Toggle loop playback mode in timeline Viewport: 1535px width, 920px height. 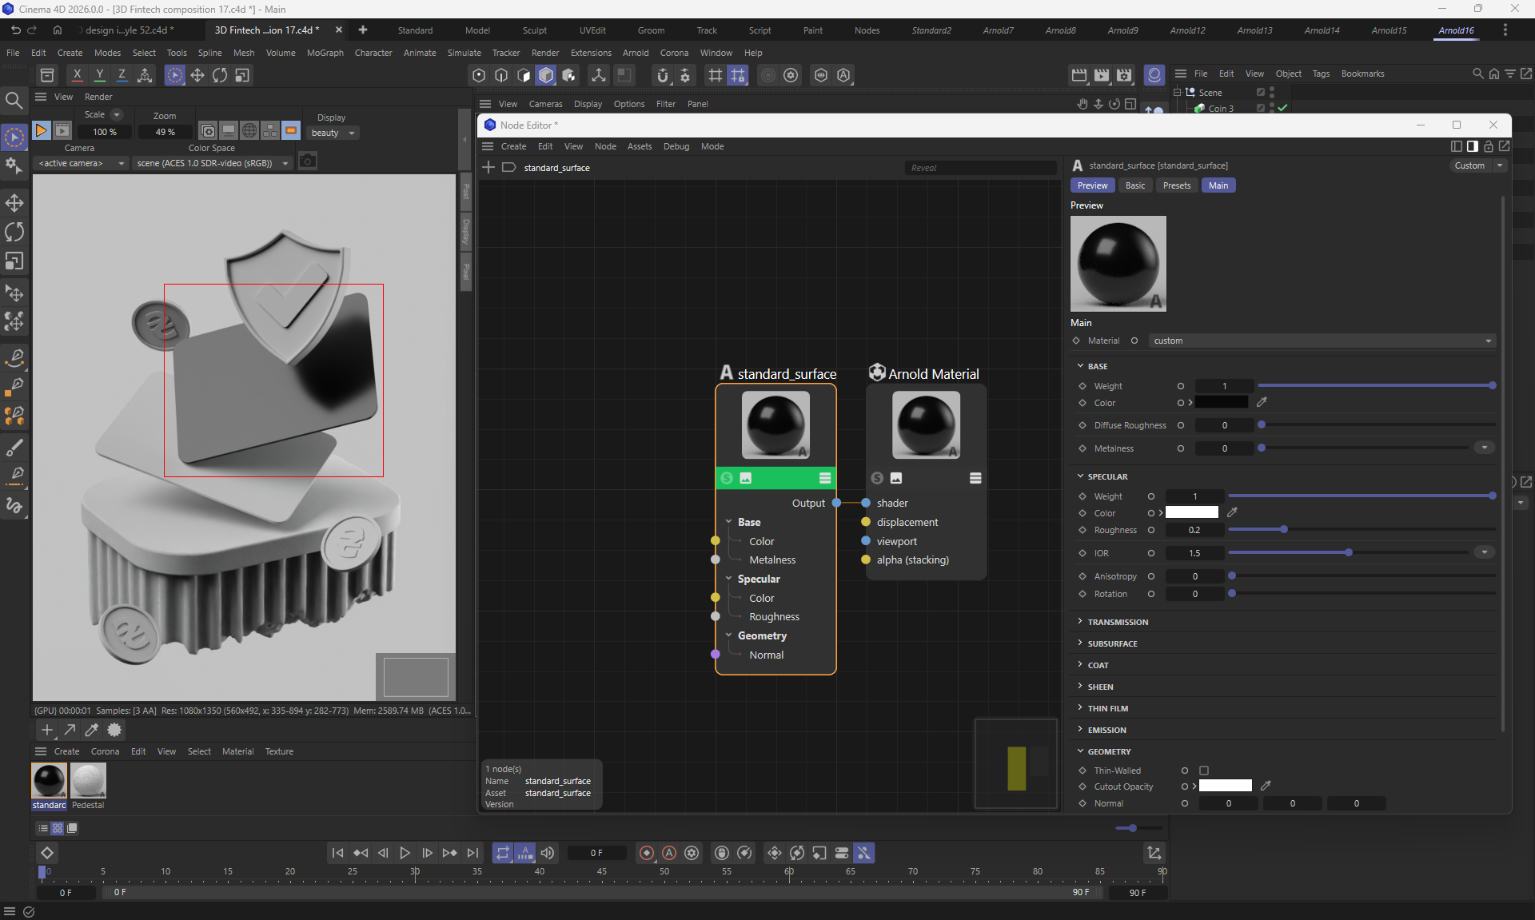coord(502,853)
